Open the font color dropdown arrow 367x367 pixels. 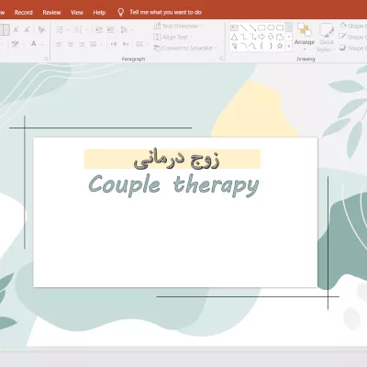pyautogui.click(x=42, y=45)
